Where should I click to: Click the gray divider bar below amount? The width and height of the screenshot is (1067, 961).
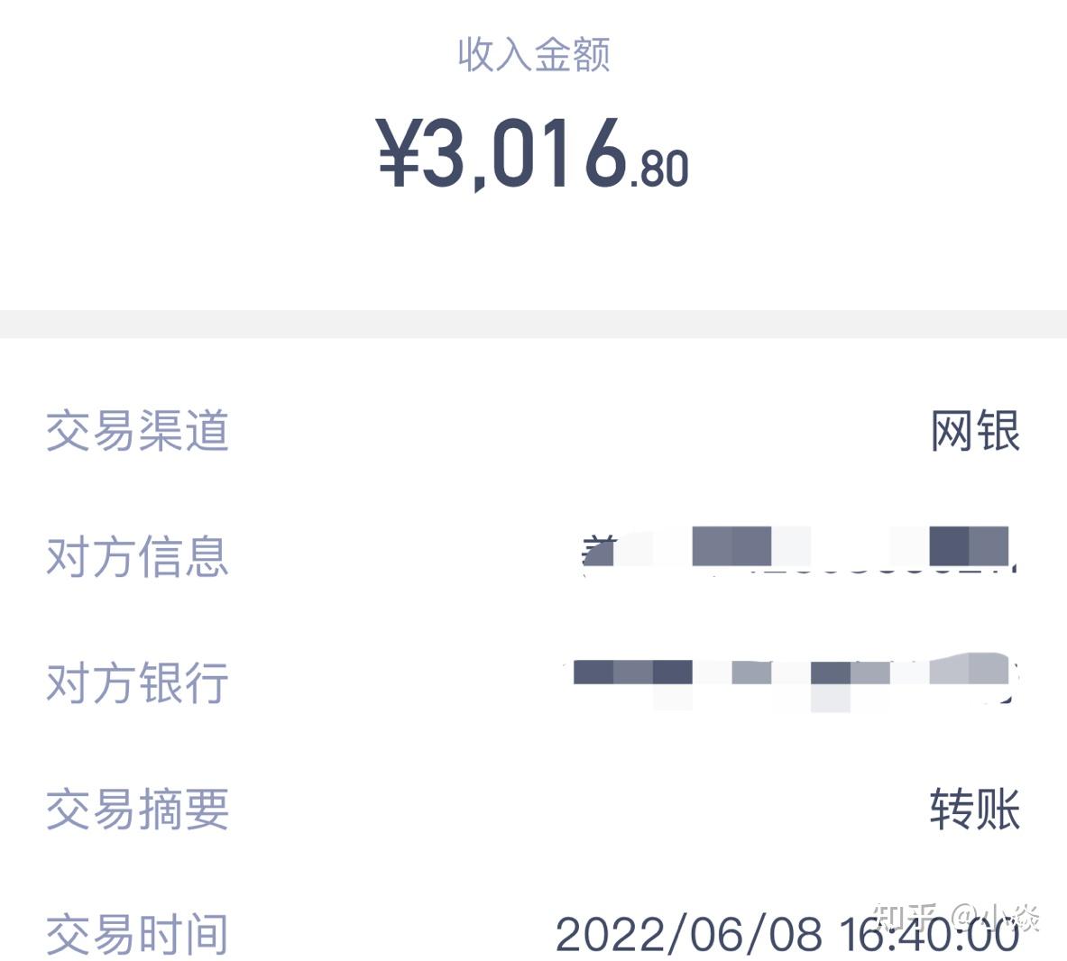[x=533, y=324]
